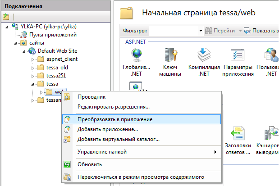Switch to режим просмотра содержимого
The width and height of the screenshot is (279, 186).
click(x=141, y=177)
